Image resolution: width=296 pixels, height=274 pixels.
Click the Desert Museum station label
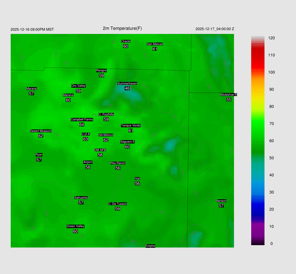tap(40, 131)
